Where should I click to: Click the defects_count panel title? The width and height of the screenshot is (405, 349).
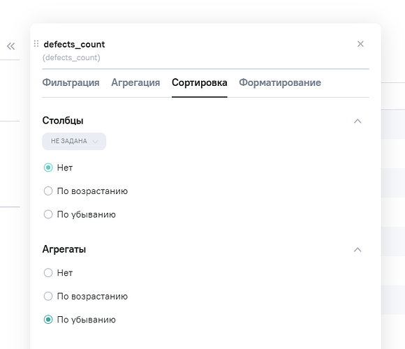(74, 45)
